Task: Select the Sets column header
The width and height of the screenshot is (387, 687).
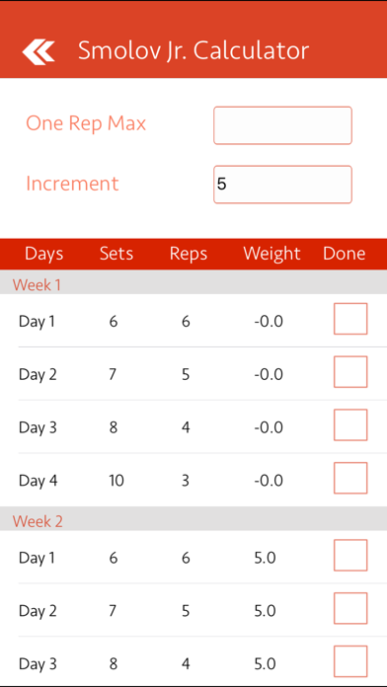Action: coord(116,254)
